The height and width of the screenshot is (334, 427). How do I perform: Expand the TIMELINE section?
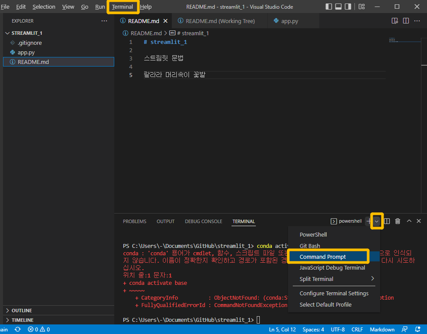[x=59, y=320]
